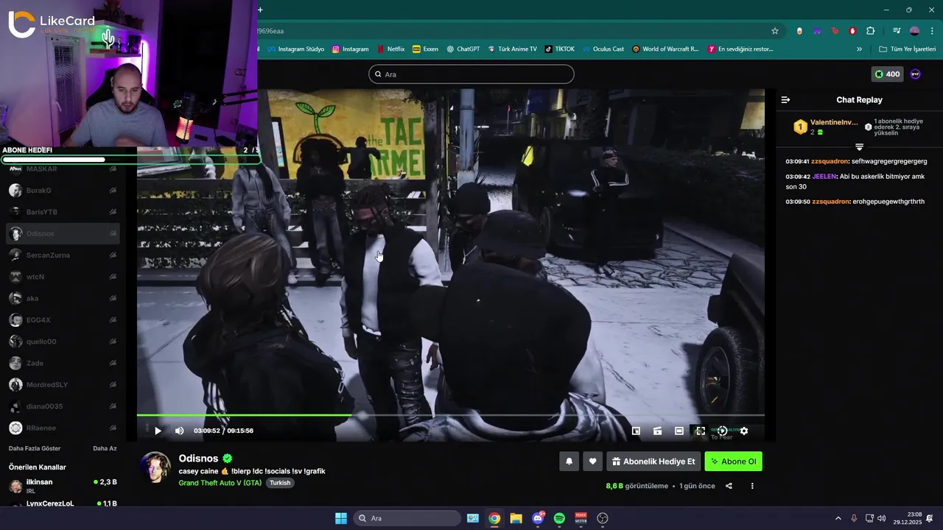Viewport: 943px width, 530px height.
Task: Open the clip creation clapperboard icon
Action: pos(658,431)
